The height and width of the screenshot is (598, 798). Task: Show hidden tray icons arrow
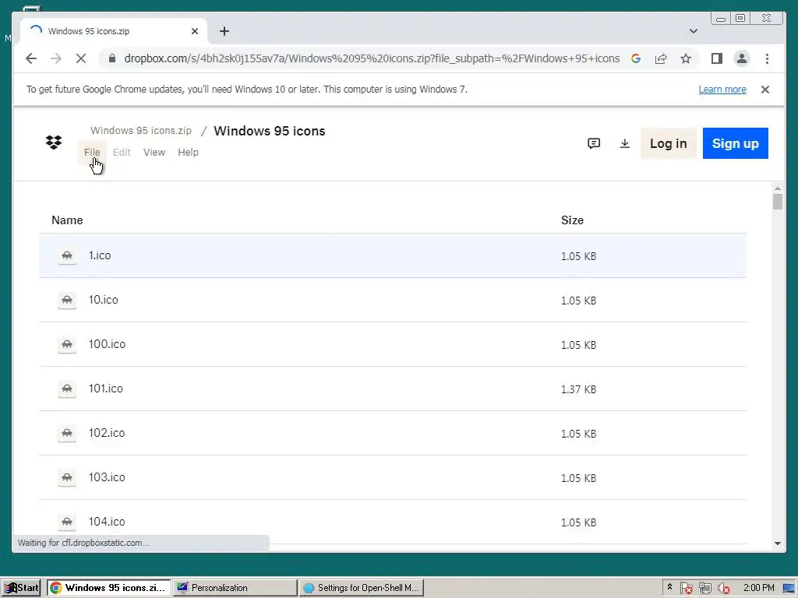(669, 587)
